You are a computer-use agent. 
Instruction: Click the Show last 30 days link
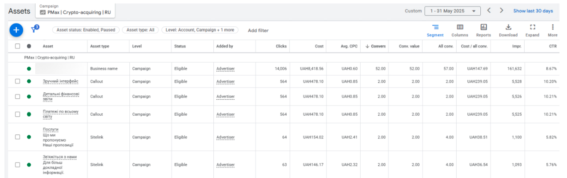click(533, 11)
